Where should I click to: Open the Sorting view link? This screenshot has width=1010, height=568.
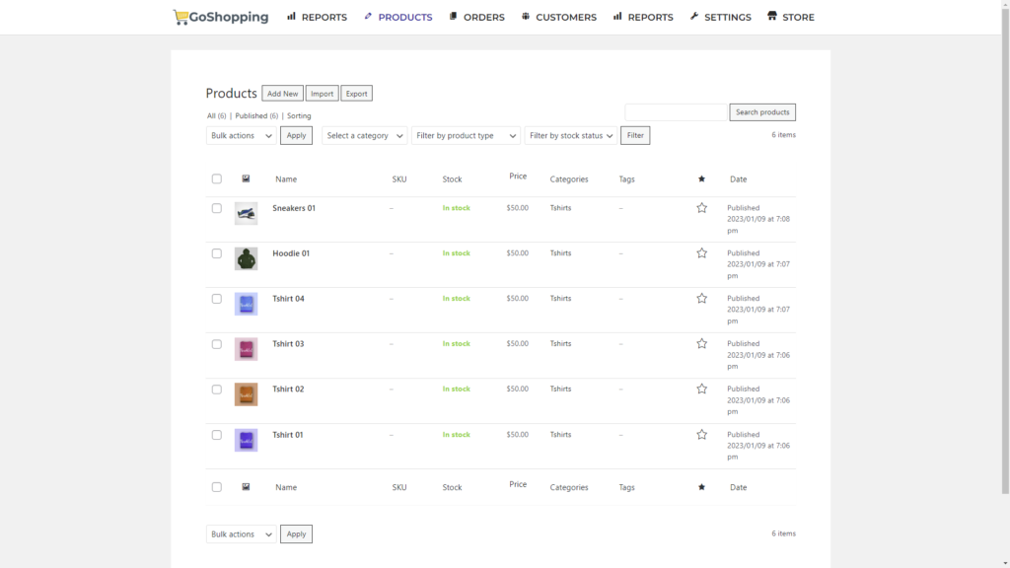pyautogui.click(x=298, y=115)
